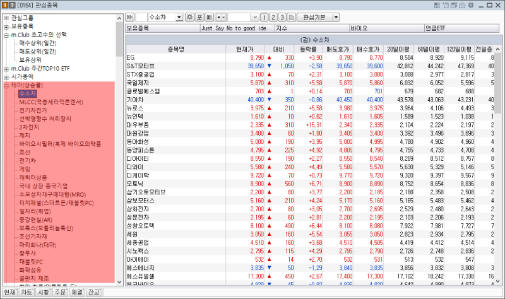Viewport: 505px width, 299px height.
Task: Open the title bar settings gear icon
Action: (x=471, y=5)
